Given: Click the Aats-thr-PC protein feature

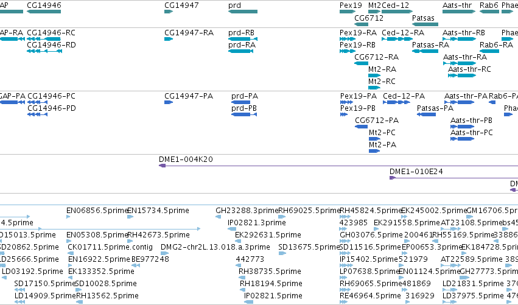Looking at the screenshot, I should pos(462,139).
